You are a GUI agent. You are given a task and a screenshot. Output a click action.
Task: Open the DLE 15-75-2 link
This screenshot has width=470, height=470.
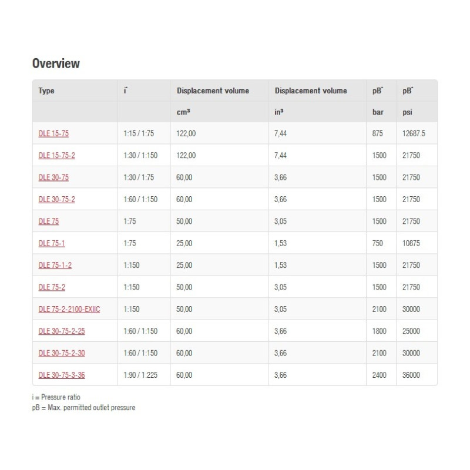click(x=57, y=156)
